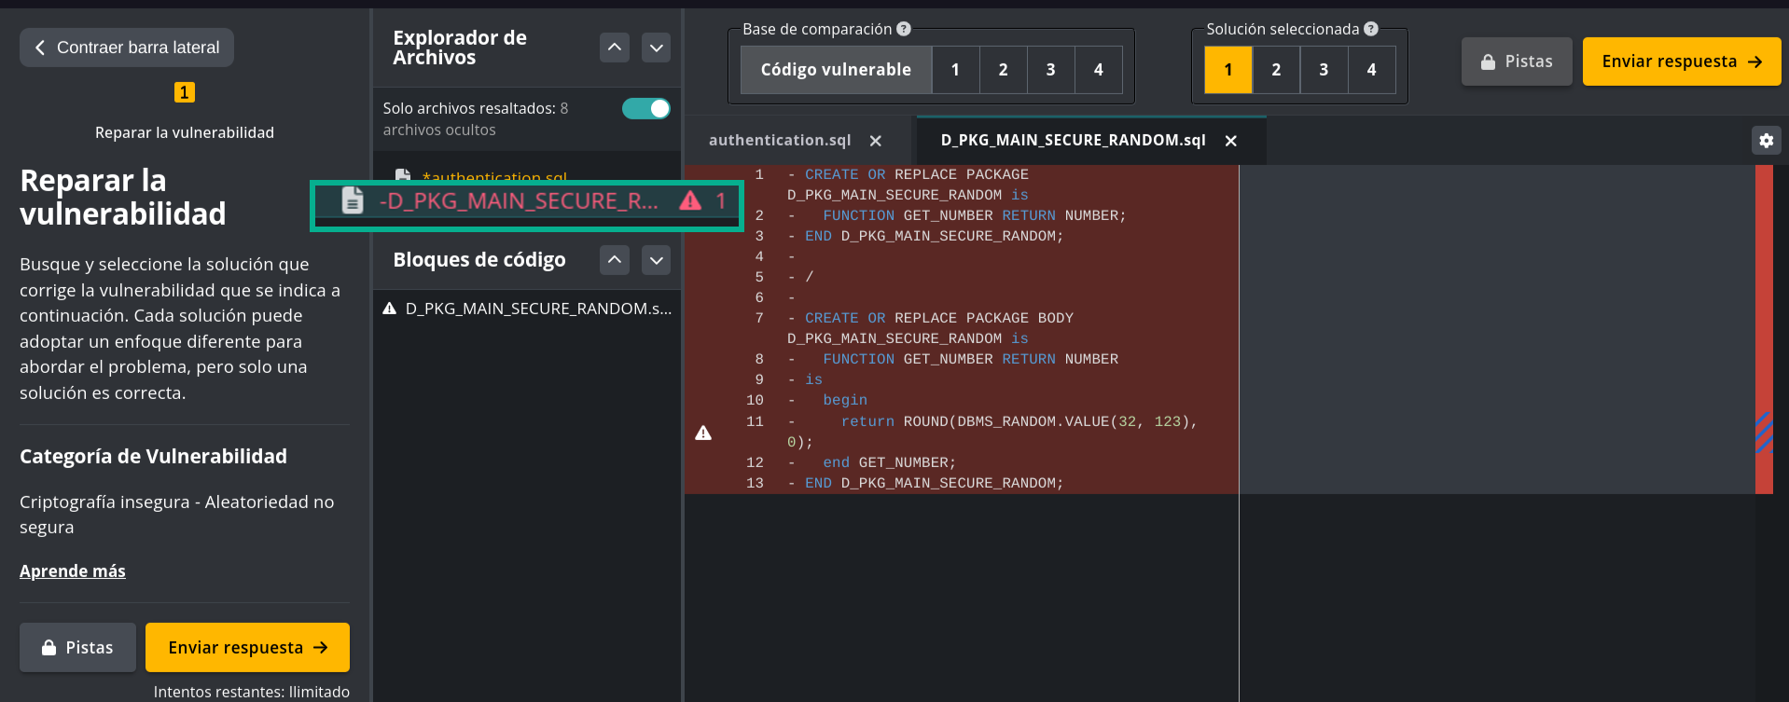This screenshot has height=702, width=1789.
Task: Collapse the sidebar with Contraer barra lateral
Action: click(127, 48)
